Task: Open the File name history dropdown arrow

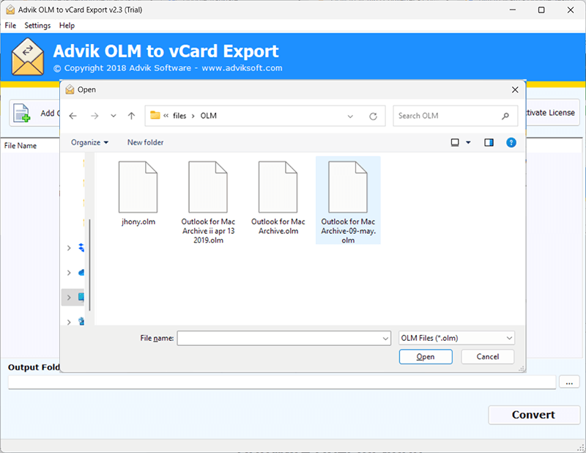Action: (x=386, y=339)
